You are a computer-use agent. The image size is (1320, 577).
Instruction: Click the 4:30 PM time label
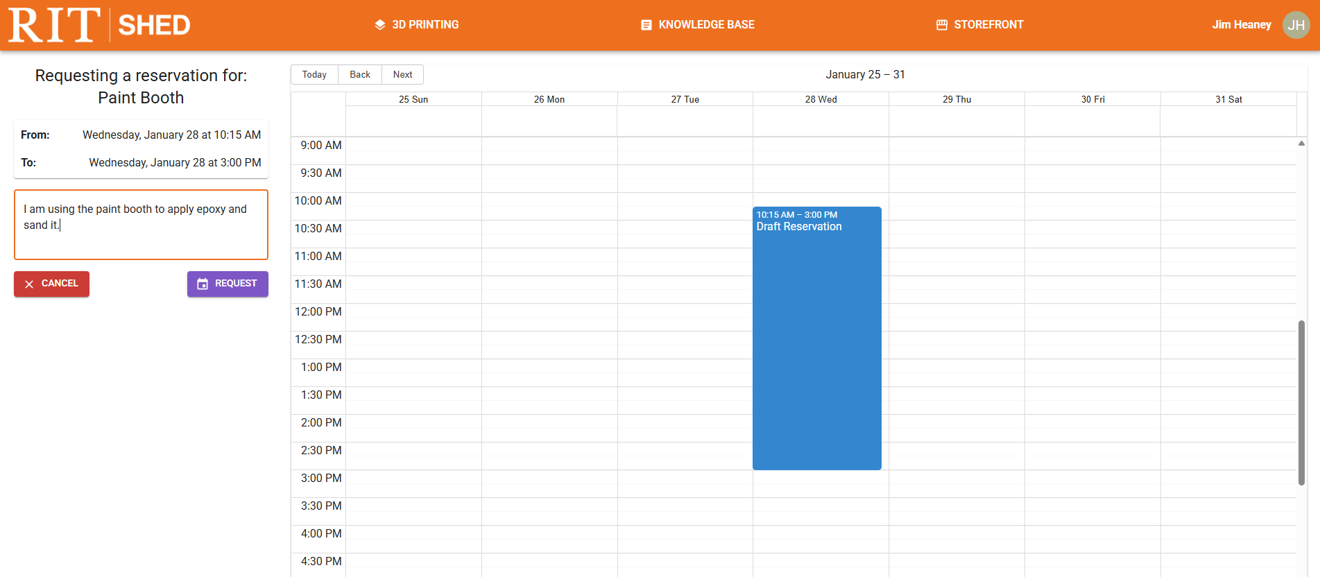tap(321, 561)
